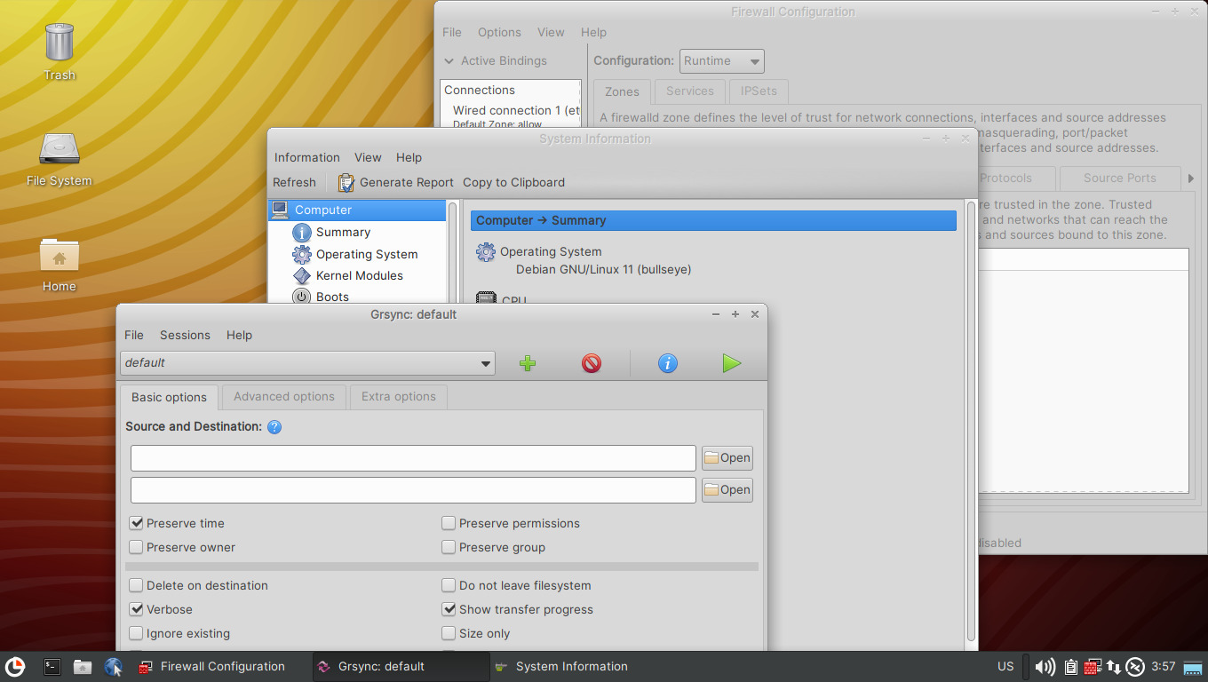The image size is (1208, 682).
Task: Click Copy to Clipboard button
Action: (x=513, y=183)
